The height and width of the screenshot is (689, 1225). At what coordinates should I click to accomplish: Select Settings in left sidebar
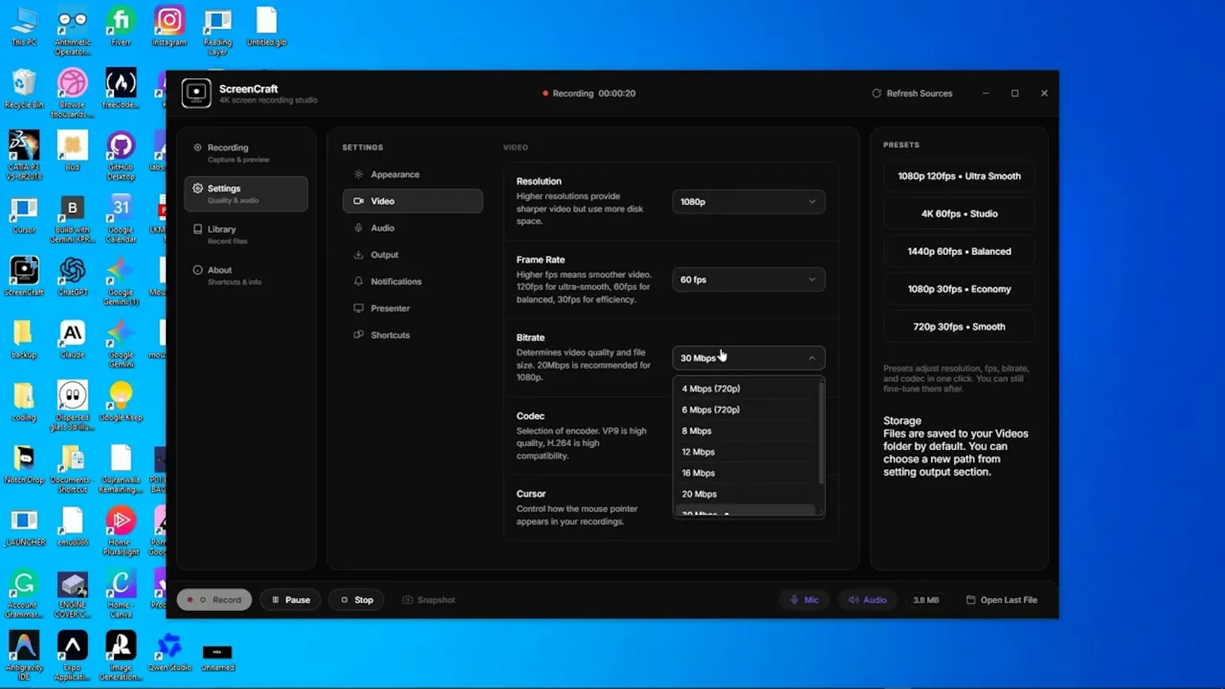click(246, 194)
